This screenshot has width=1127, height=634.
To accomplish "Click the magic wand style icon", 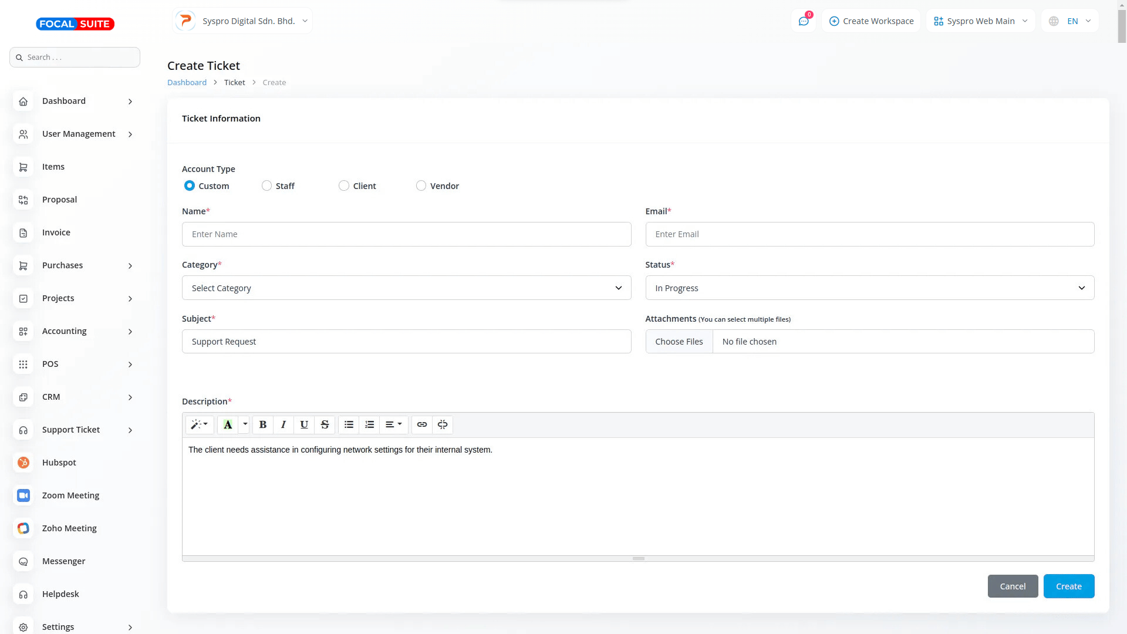I will point(199,424).
